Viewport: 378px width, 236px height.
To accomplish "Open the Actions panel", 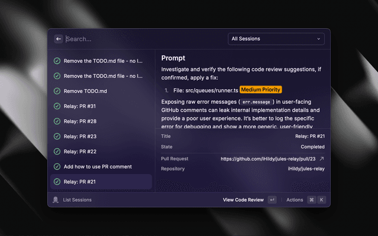I will 295,200.
